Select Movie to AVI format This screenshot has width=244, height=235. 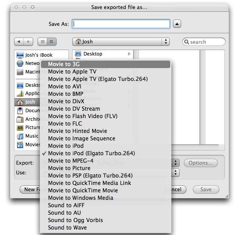tap(105, 86)
